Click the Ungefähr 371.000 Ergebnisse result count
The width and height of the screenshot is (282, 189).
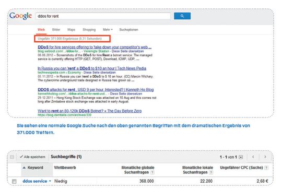click(x=69, y=39)
